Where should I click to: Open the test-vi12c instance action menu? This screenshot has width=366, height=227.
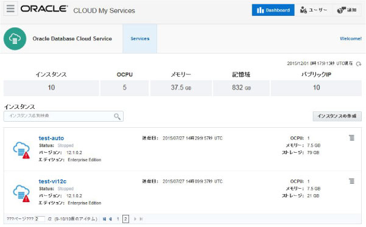(351, 181)
